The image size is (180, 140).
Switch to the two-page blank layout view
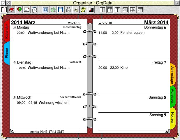(103, 10)
